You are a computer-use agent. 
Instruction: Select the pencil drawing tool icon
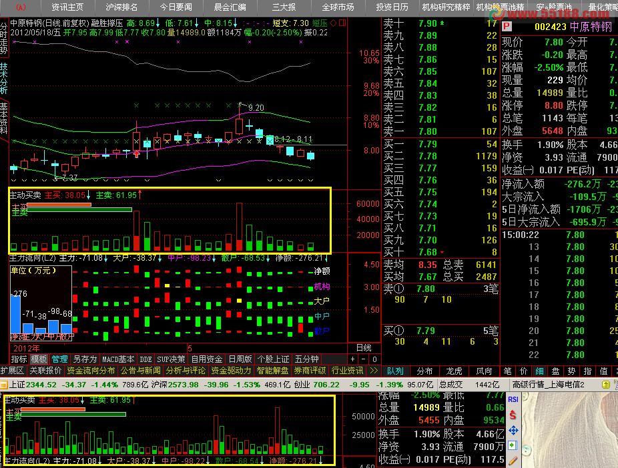click(513, 461)
